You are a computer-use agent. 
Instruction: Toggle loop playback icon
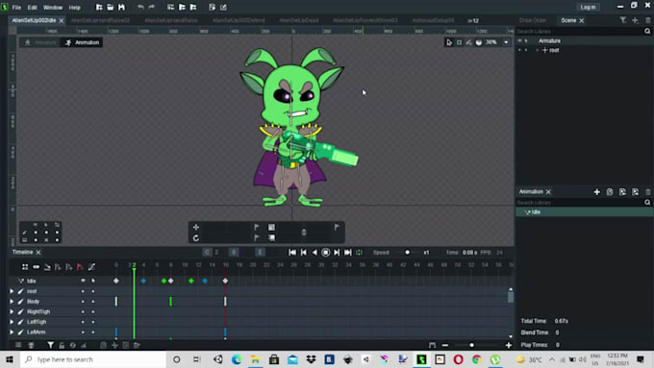pyautogui.click(x=359, y=252)
